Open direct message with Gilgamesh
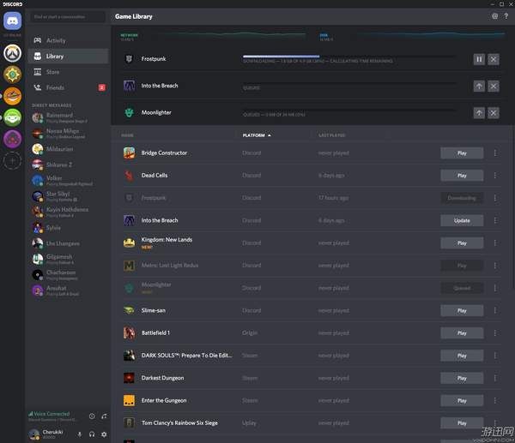The width and height of the screenshot is (515, 443). 68,259
